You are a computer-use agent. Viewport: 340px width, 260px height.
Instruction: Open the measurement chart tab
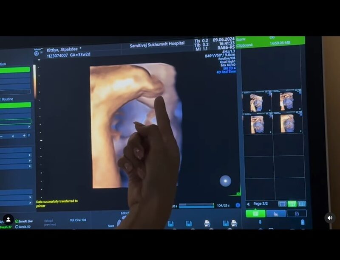point(276,214)
